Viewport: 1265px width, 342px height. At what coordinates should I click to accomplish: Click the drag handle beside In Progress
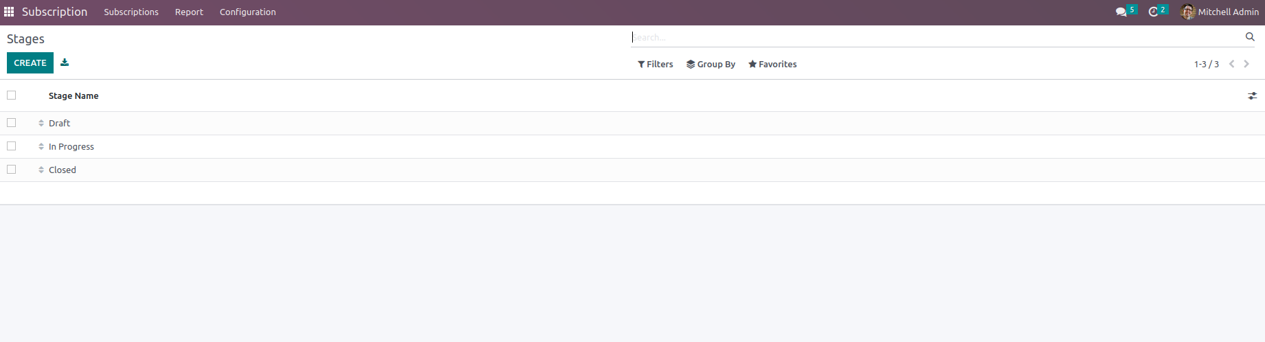41,146
